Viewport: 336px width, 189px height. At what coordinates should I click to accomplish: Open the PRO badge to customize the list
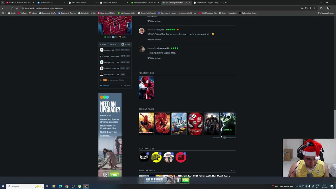pos(105,80)
